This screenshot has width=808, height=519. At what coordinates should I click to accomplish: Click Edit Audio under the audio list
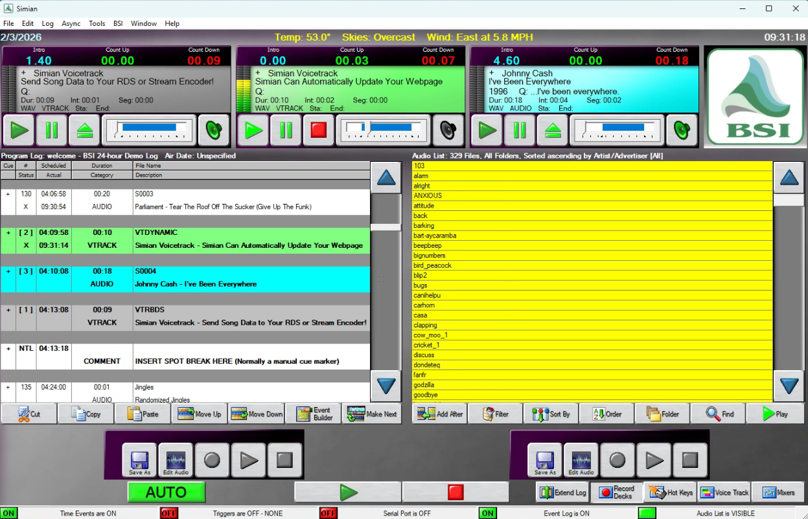pos(581,460)
